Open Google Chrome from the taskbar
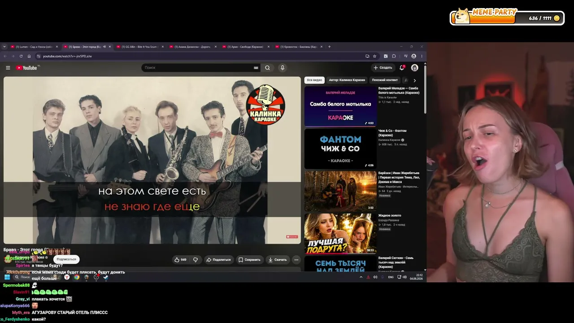 click(x=77, y=277)
